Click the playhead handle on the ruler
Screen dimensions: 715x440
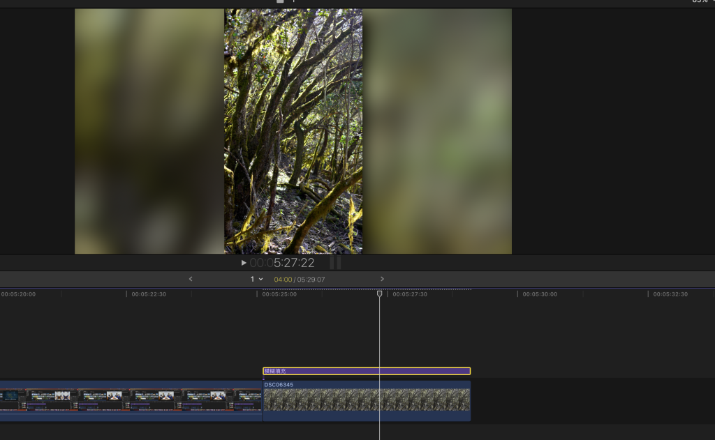380,294
